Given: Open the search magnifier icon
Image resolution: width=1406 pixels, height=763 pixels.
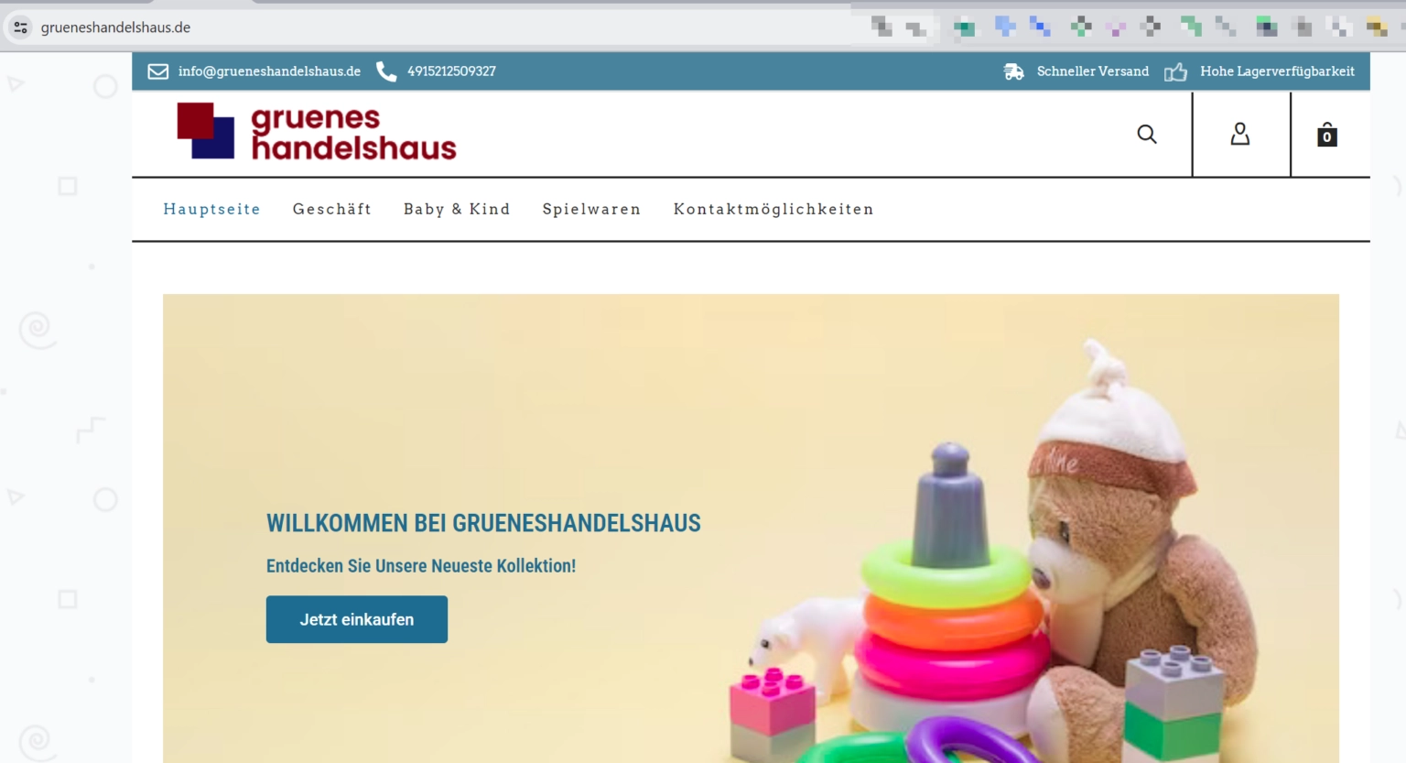Looking at the screenshot, I should pyautogui.click(x=1147, y=135).
